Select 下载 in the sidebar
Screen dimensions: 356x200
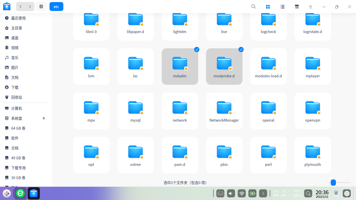(x=15, y=87)
